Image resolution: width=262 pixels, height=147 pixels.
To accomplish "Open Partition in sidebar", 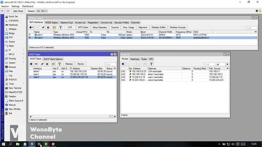I will pos(12,96).
